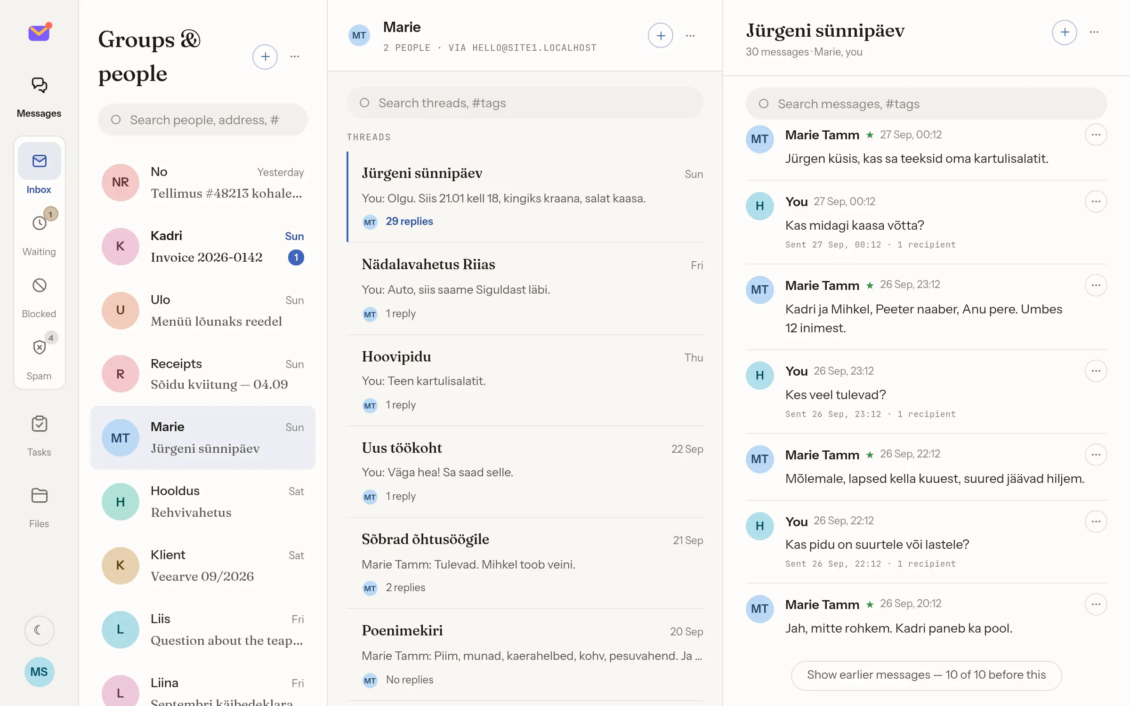The height and width of the screenshot is (706, 1130).
Task: Click the unread badge on Kadri
Action: tap(296, 257)
